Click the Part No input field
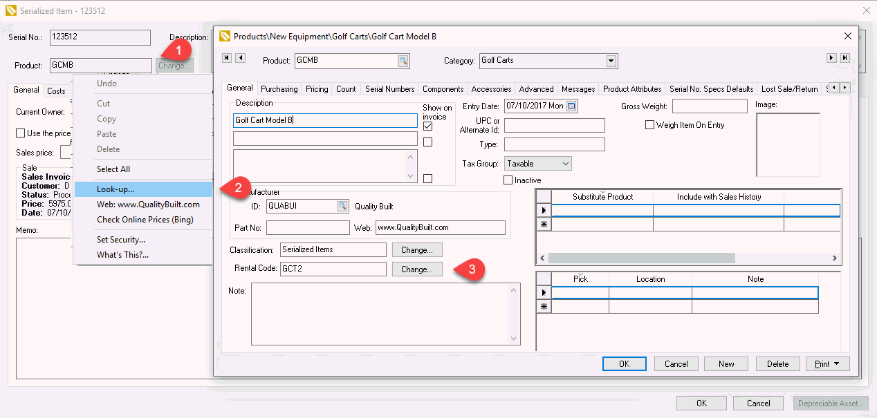Image resolution: width=877 pixels, height=418 pixels. click(x=308, y=227)
